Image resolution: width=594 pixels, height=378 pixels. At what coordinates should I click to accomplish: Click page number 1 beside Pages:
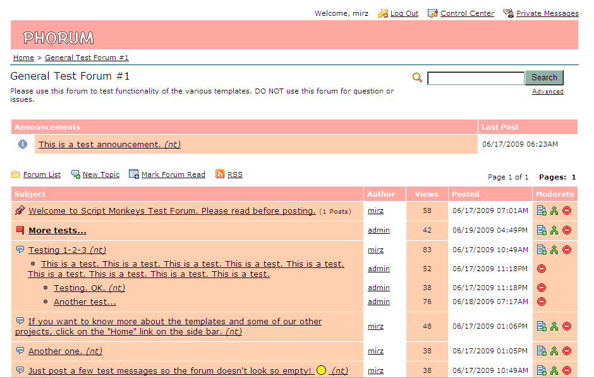click(574, 177)
